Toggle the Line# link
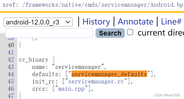Viewport: 184px width, 99px height. coord(171,22)
